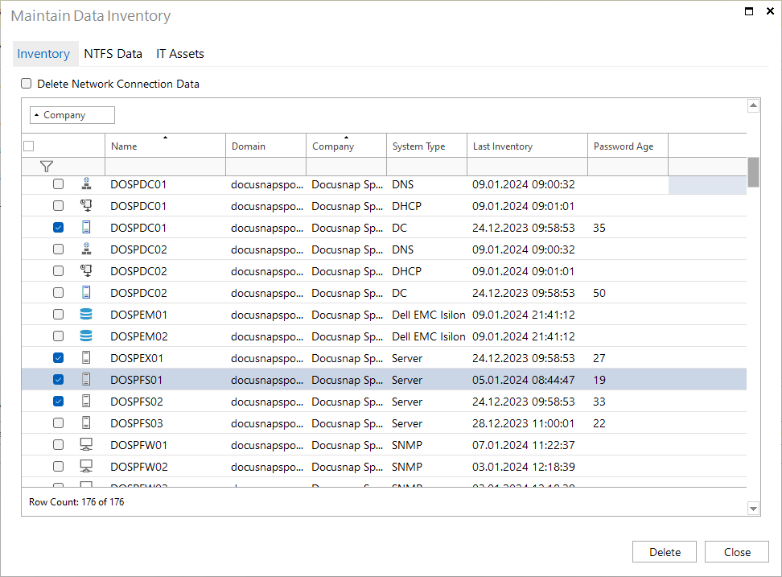
Task: Click the DC icon in checked DOSPDC01 row
Action: (x=86, y=228)
